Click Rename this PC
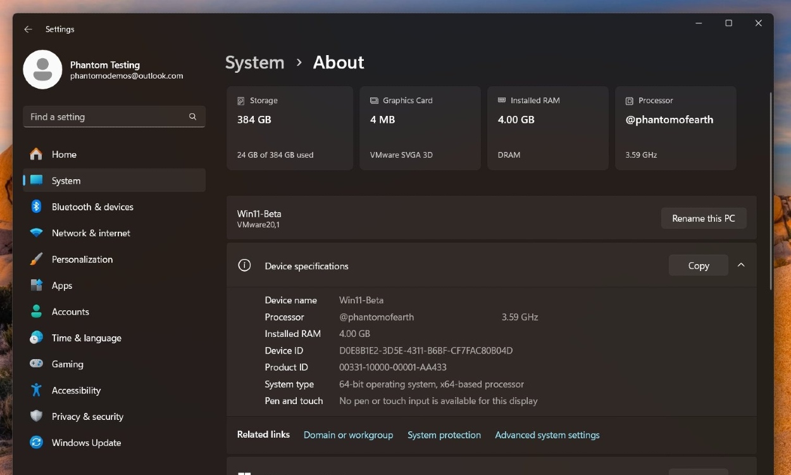Viewport: 791px width, 475px height. (x=704, y=218)
